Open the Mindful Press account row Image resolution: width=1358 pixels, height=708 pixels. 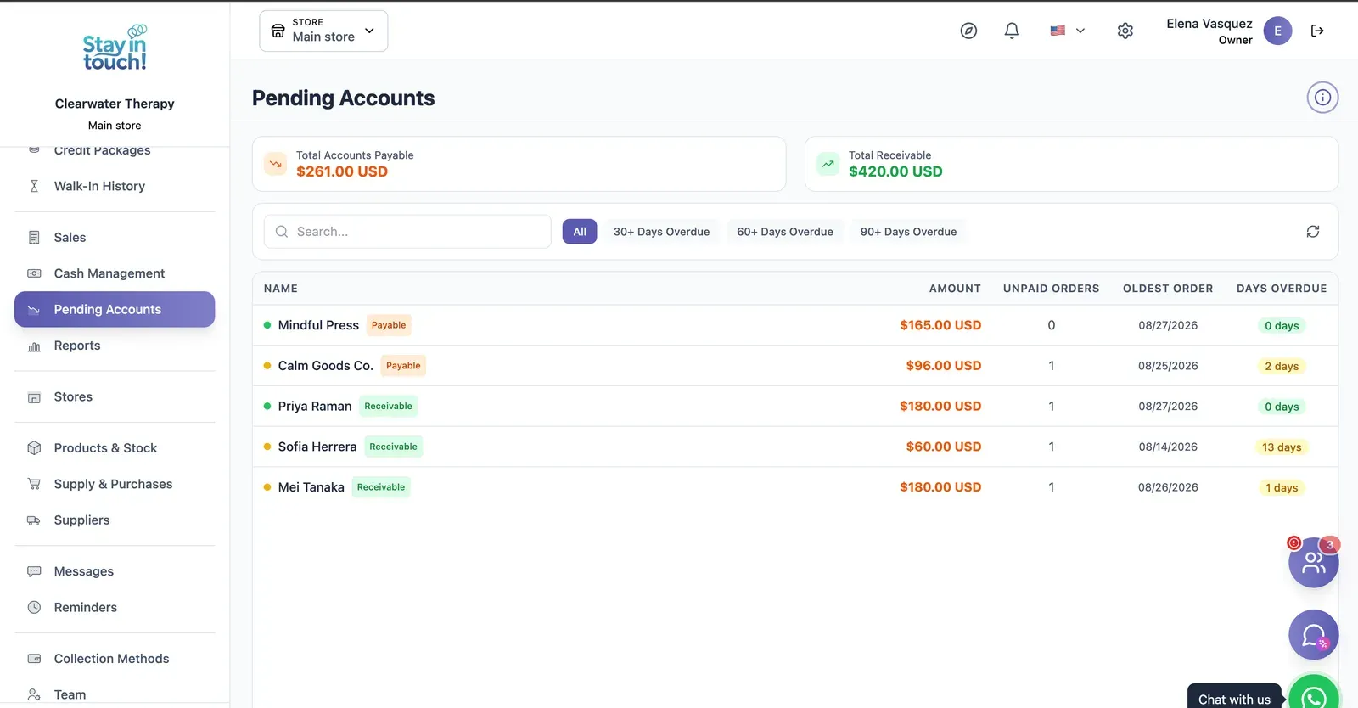[795, 325]
